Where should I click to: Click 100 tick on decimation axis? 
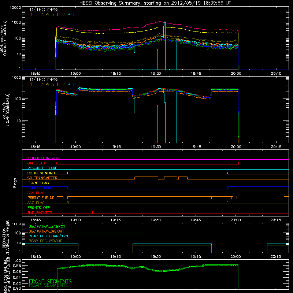[18, 233]
